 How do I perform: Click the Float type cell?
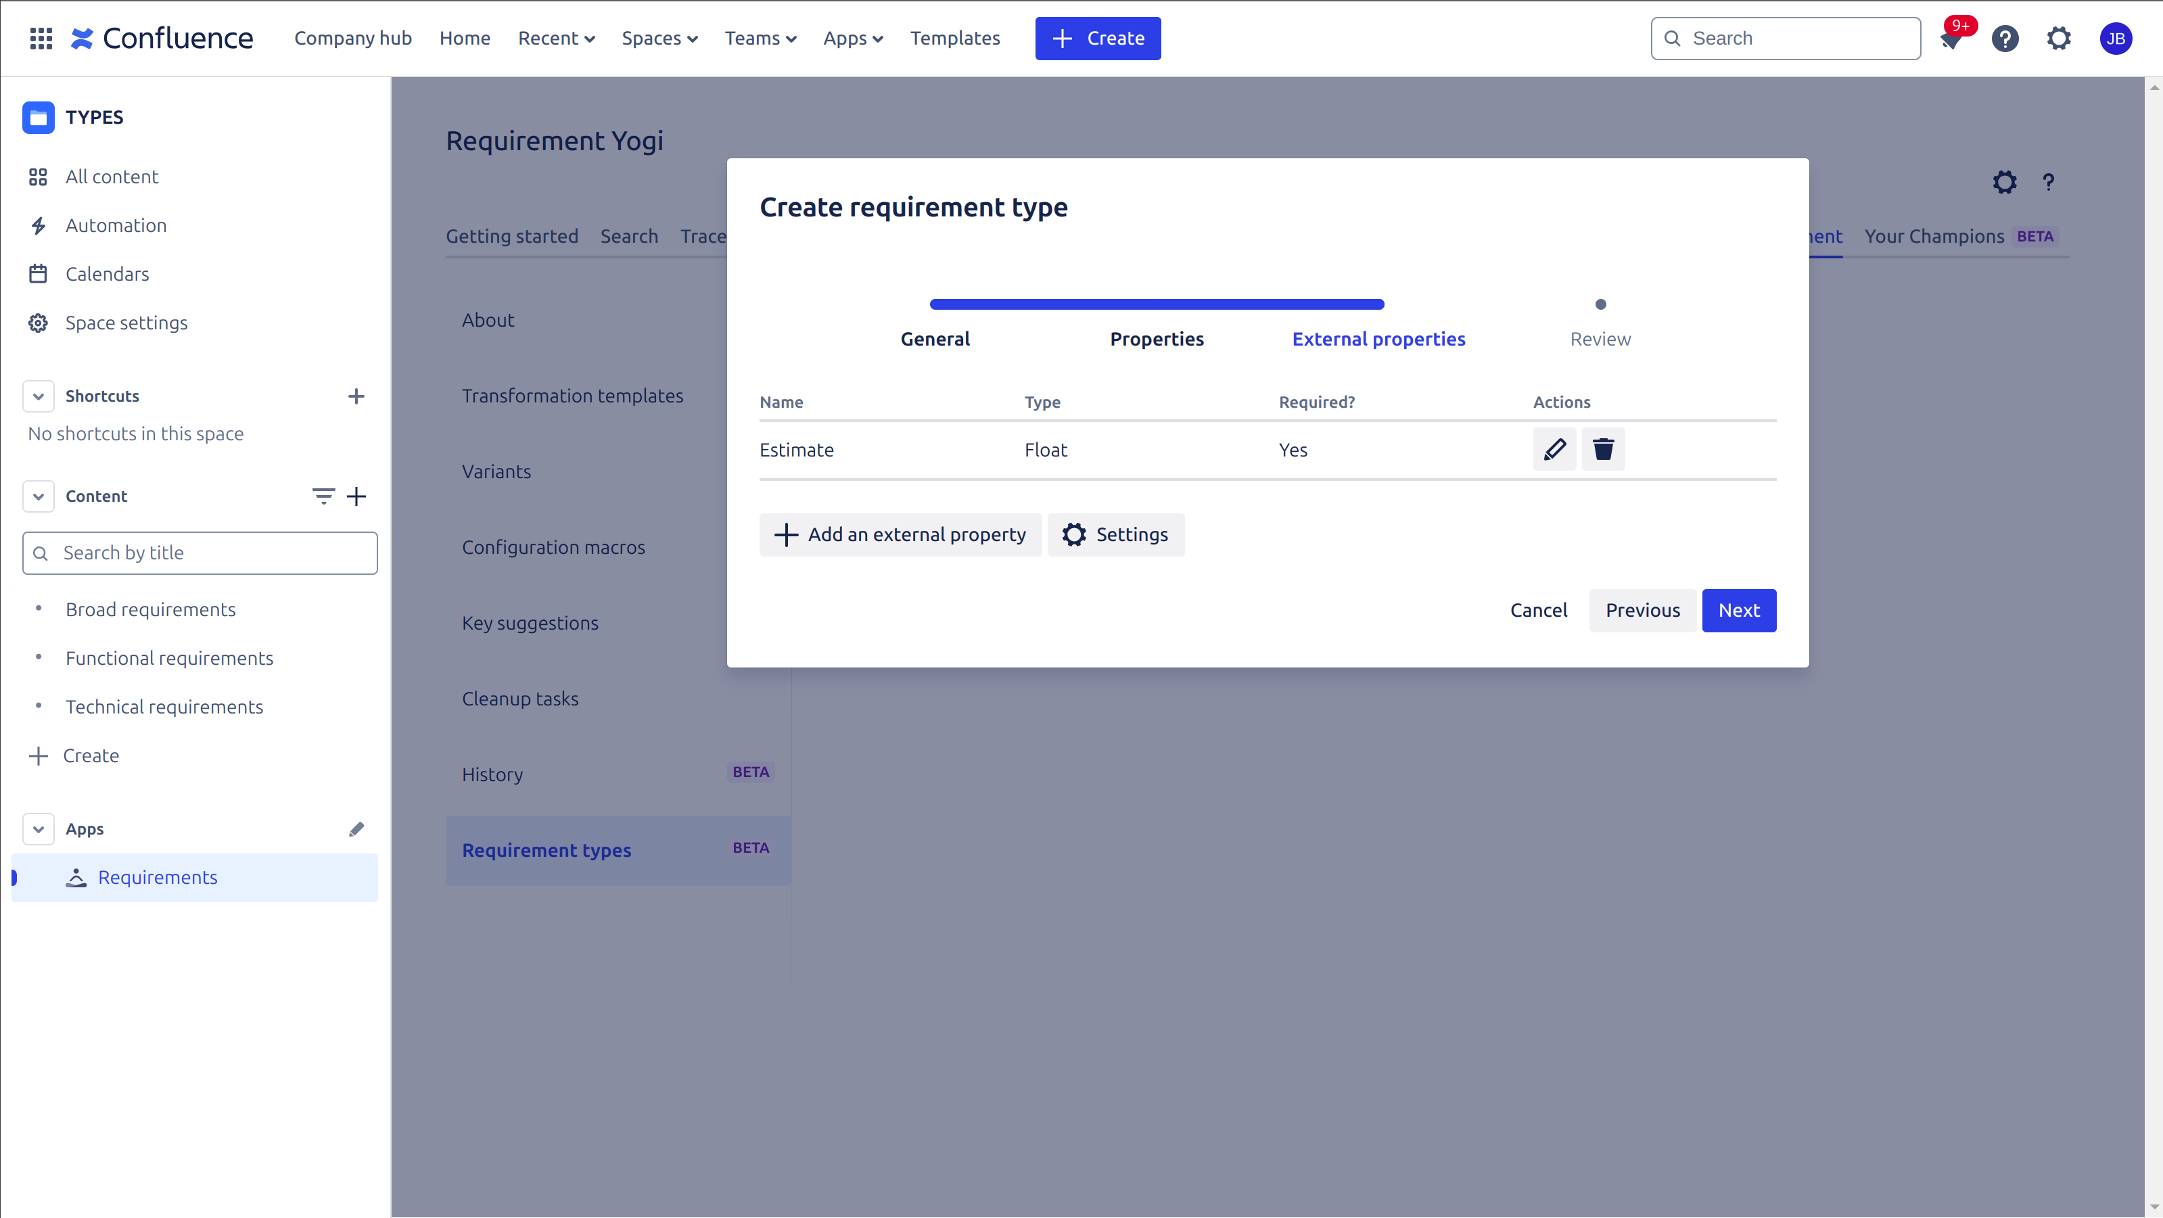click(1046, 450)
